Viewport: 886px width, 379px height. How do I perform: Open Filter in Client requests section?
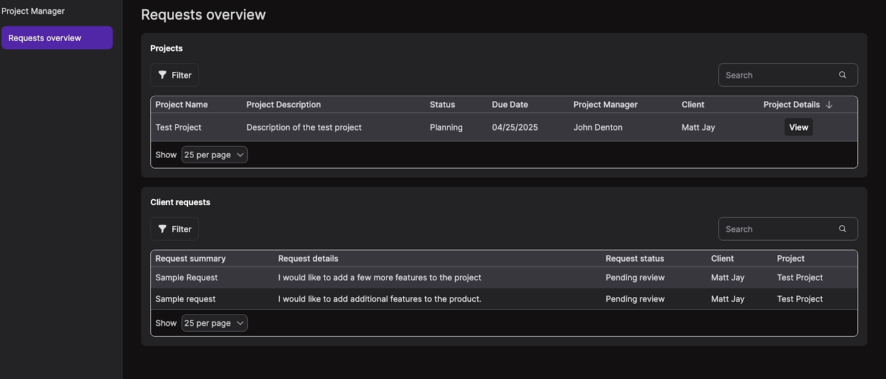(174, 229)
